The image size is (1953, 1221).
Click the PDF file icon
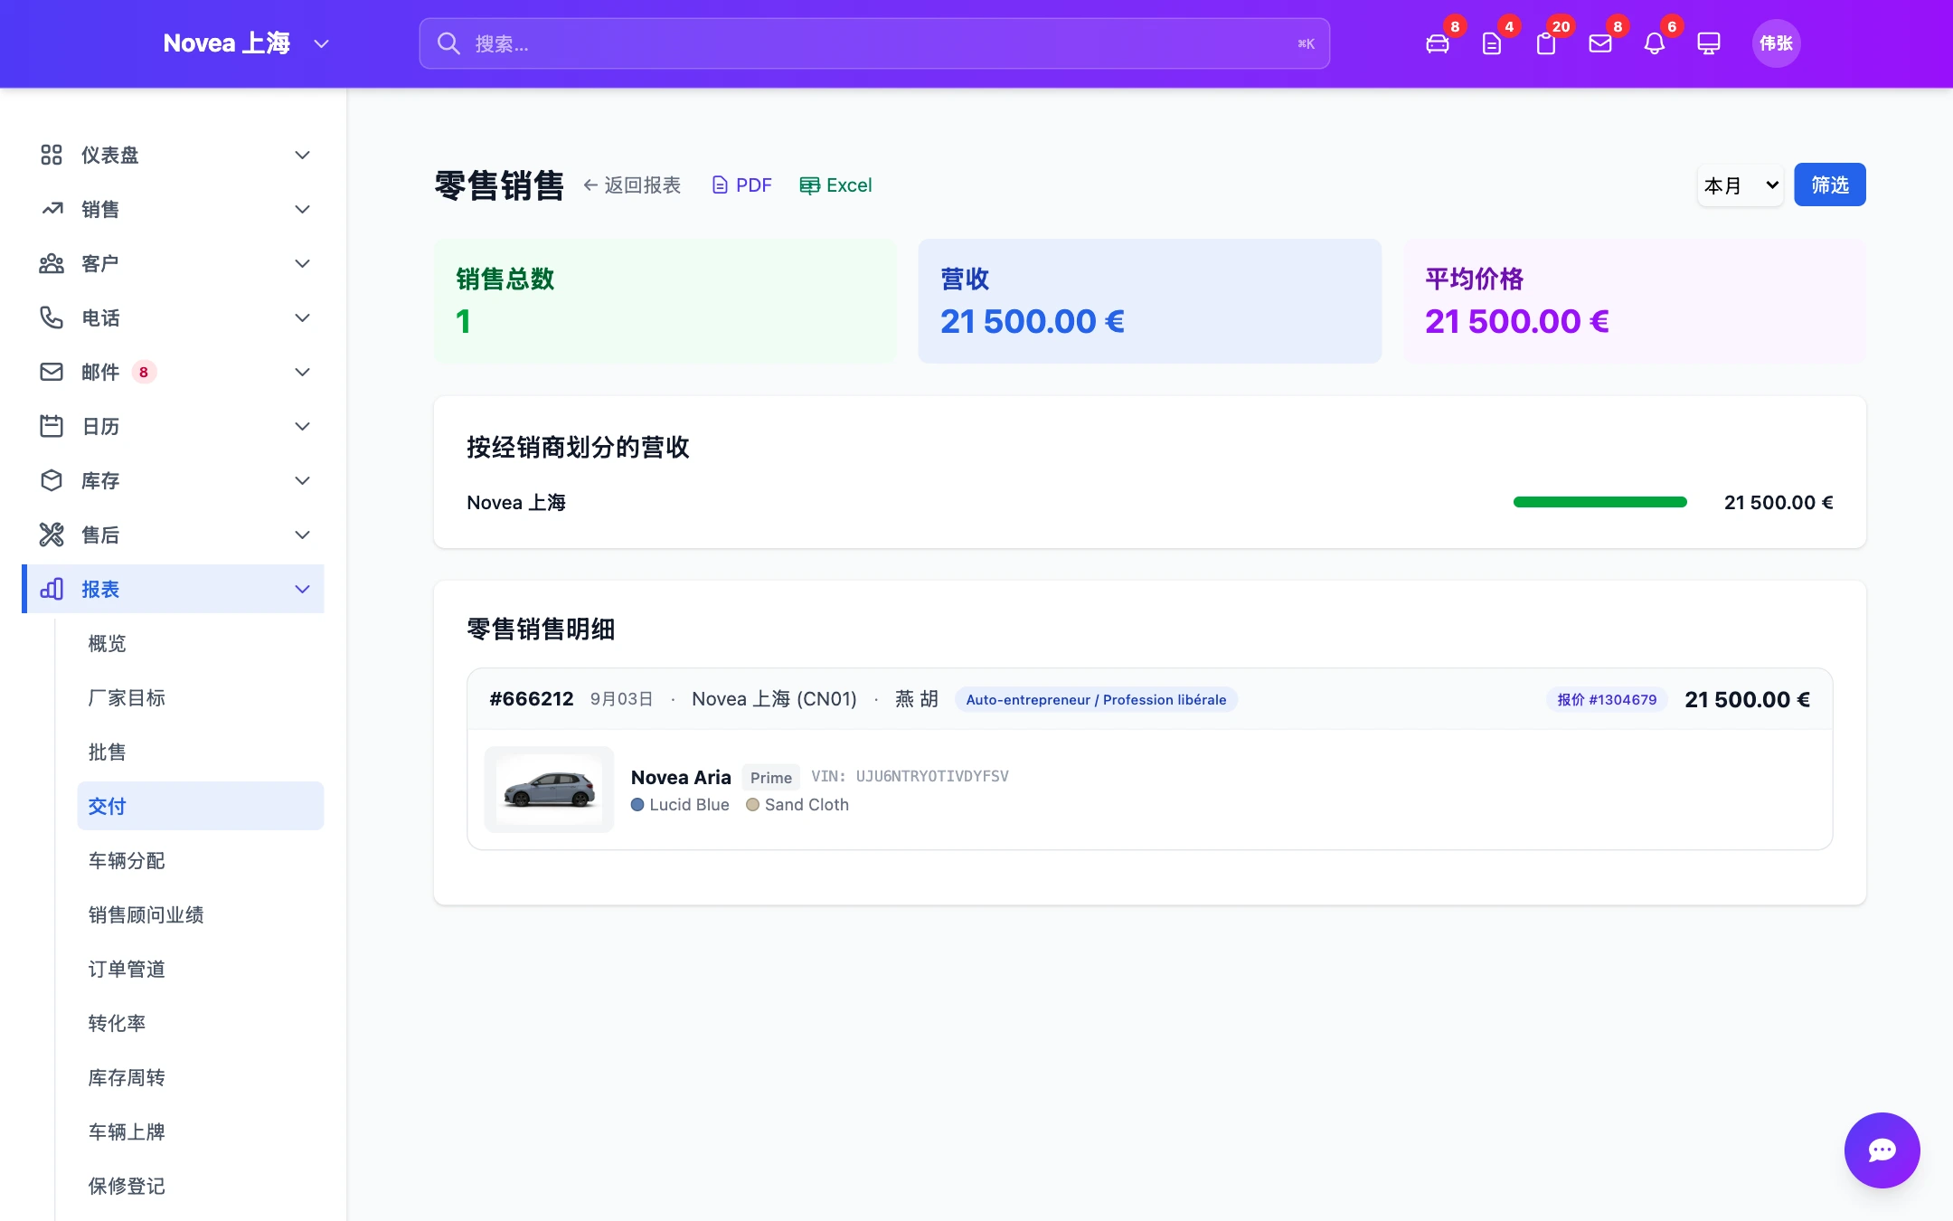(x=720, y=185)
